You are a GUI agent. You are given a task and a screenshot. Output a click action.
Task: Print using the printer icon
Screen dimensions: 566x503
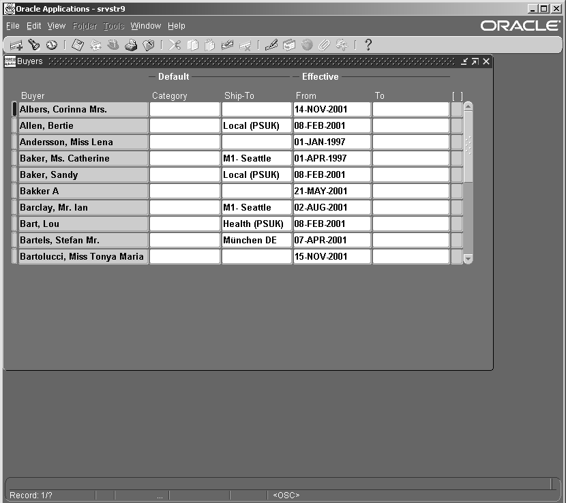coord(131,45)
